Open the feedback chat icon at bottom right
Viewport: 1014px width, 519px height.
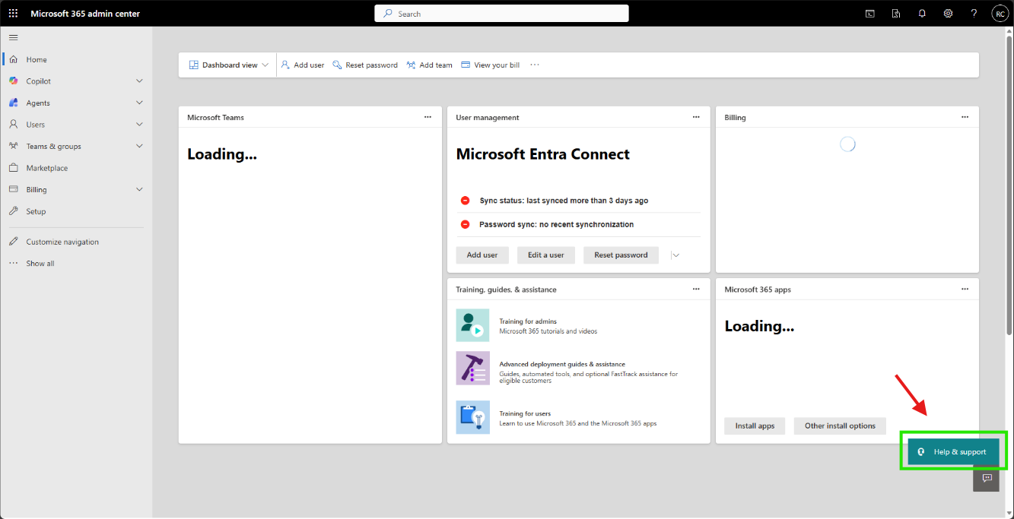coord(987,479)
